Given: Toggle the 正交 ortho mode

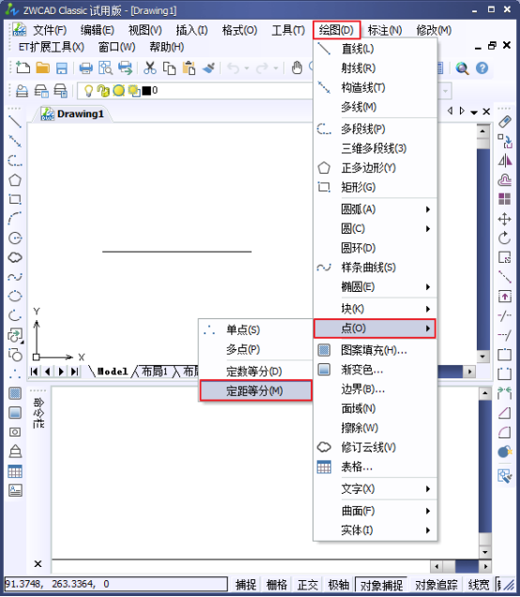Looking at the screenshot, I should click(x=308, y=584).
